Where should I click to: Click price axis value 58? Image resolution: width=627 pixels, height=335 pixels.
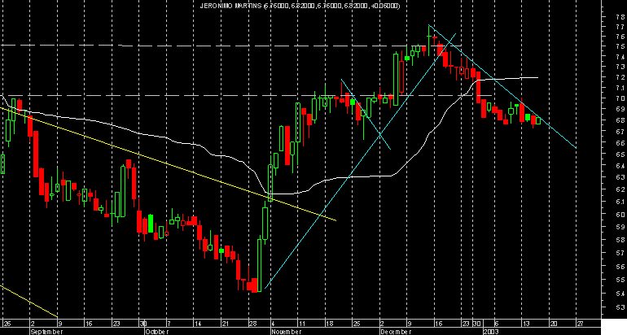620,240
